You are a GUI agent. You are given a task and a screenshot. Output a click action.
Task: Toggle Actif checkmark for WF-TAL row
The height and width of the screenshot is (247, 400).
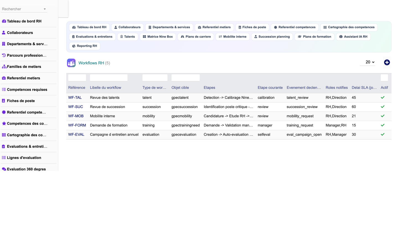[x=383, y=98]
